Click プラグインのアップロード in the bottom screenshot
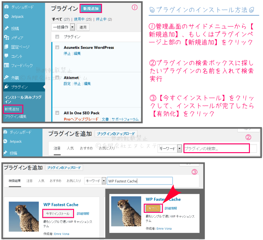The width and height of the screenshot is (263, 240). pos(64,167)
